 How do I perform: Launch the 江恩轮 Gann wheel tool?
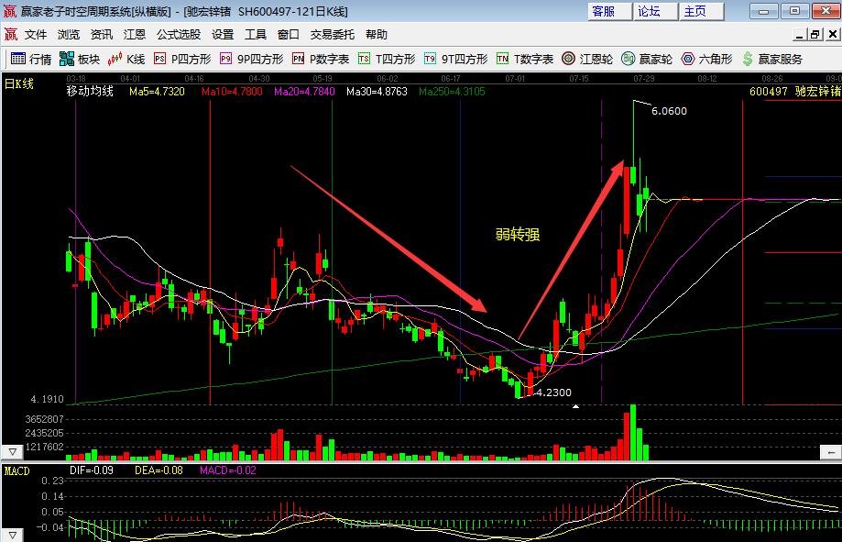tap(587, 59)
